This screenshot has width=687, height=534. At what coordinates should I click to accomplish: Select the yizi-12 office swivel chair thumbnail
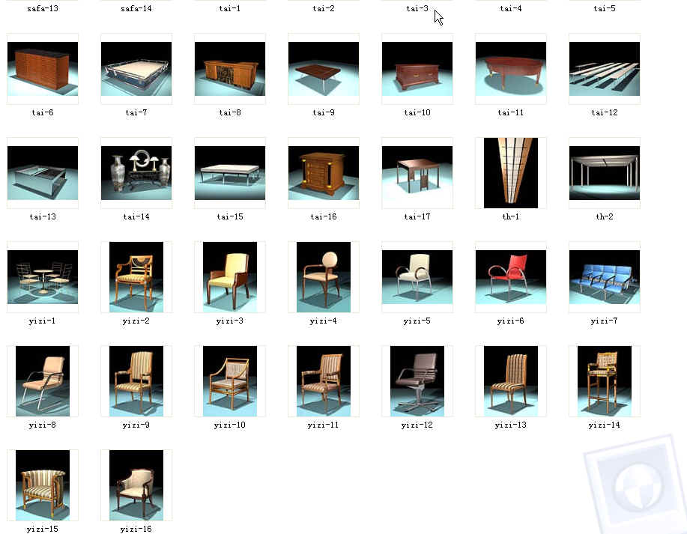point(417,381)
